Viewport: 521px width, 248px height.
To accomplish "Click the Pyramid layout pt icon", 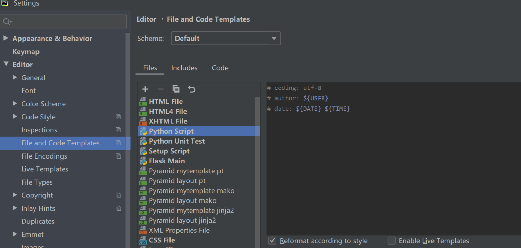I will (143, 181).
